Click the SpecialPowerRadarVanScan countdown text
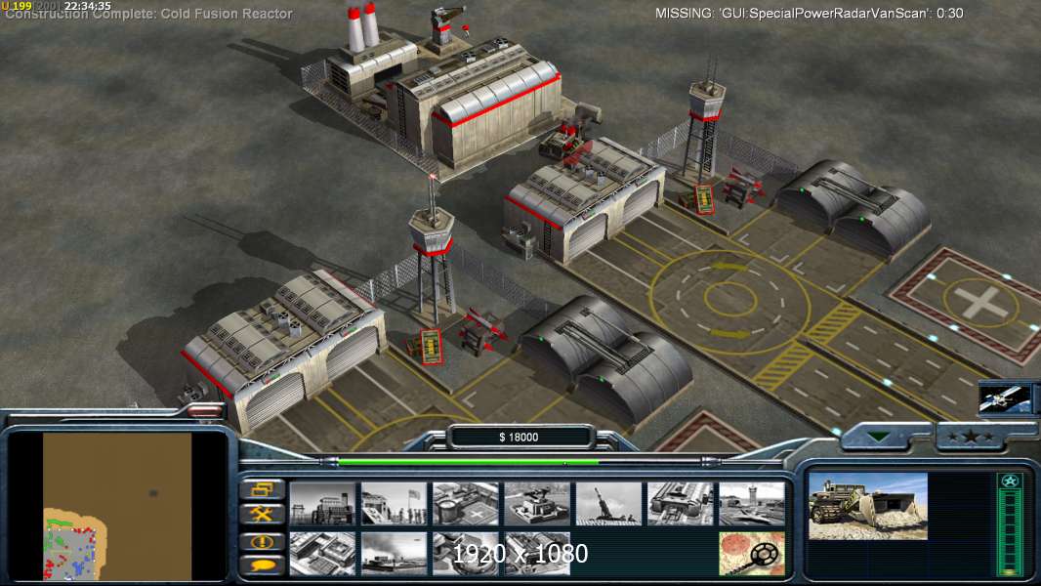Screen dimensions: 1041x586 [x=810, y=14]
